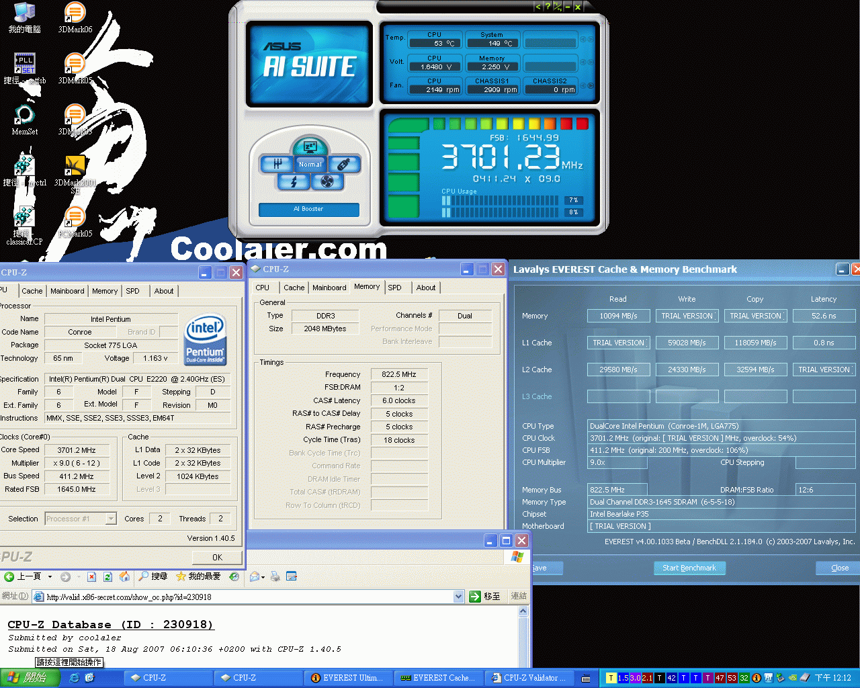Launch the setfsb PLL shortcut icon
This screenshot has height=688, width=860.
click(x=24, y=69)
